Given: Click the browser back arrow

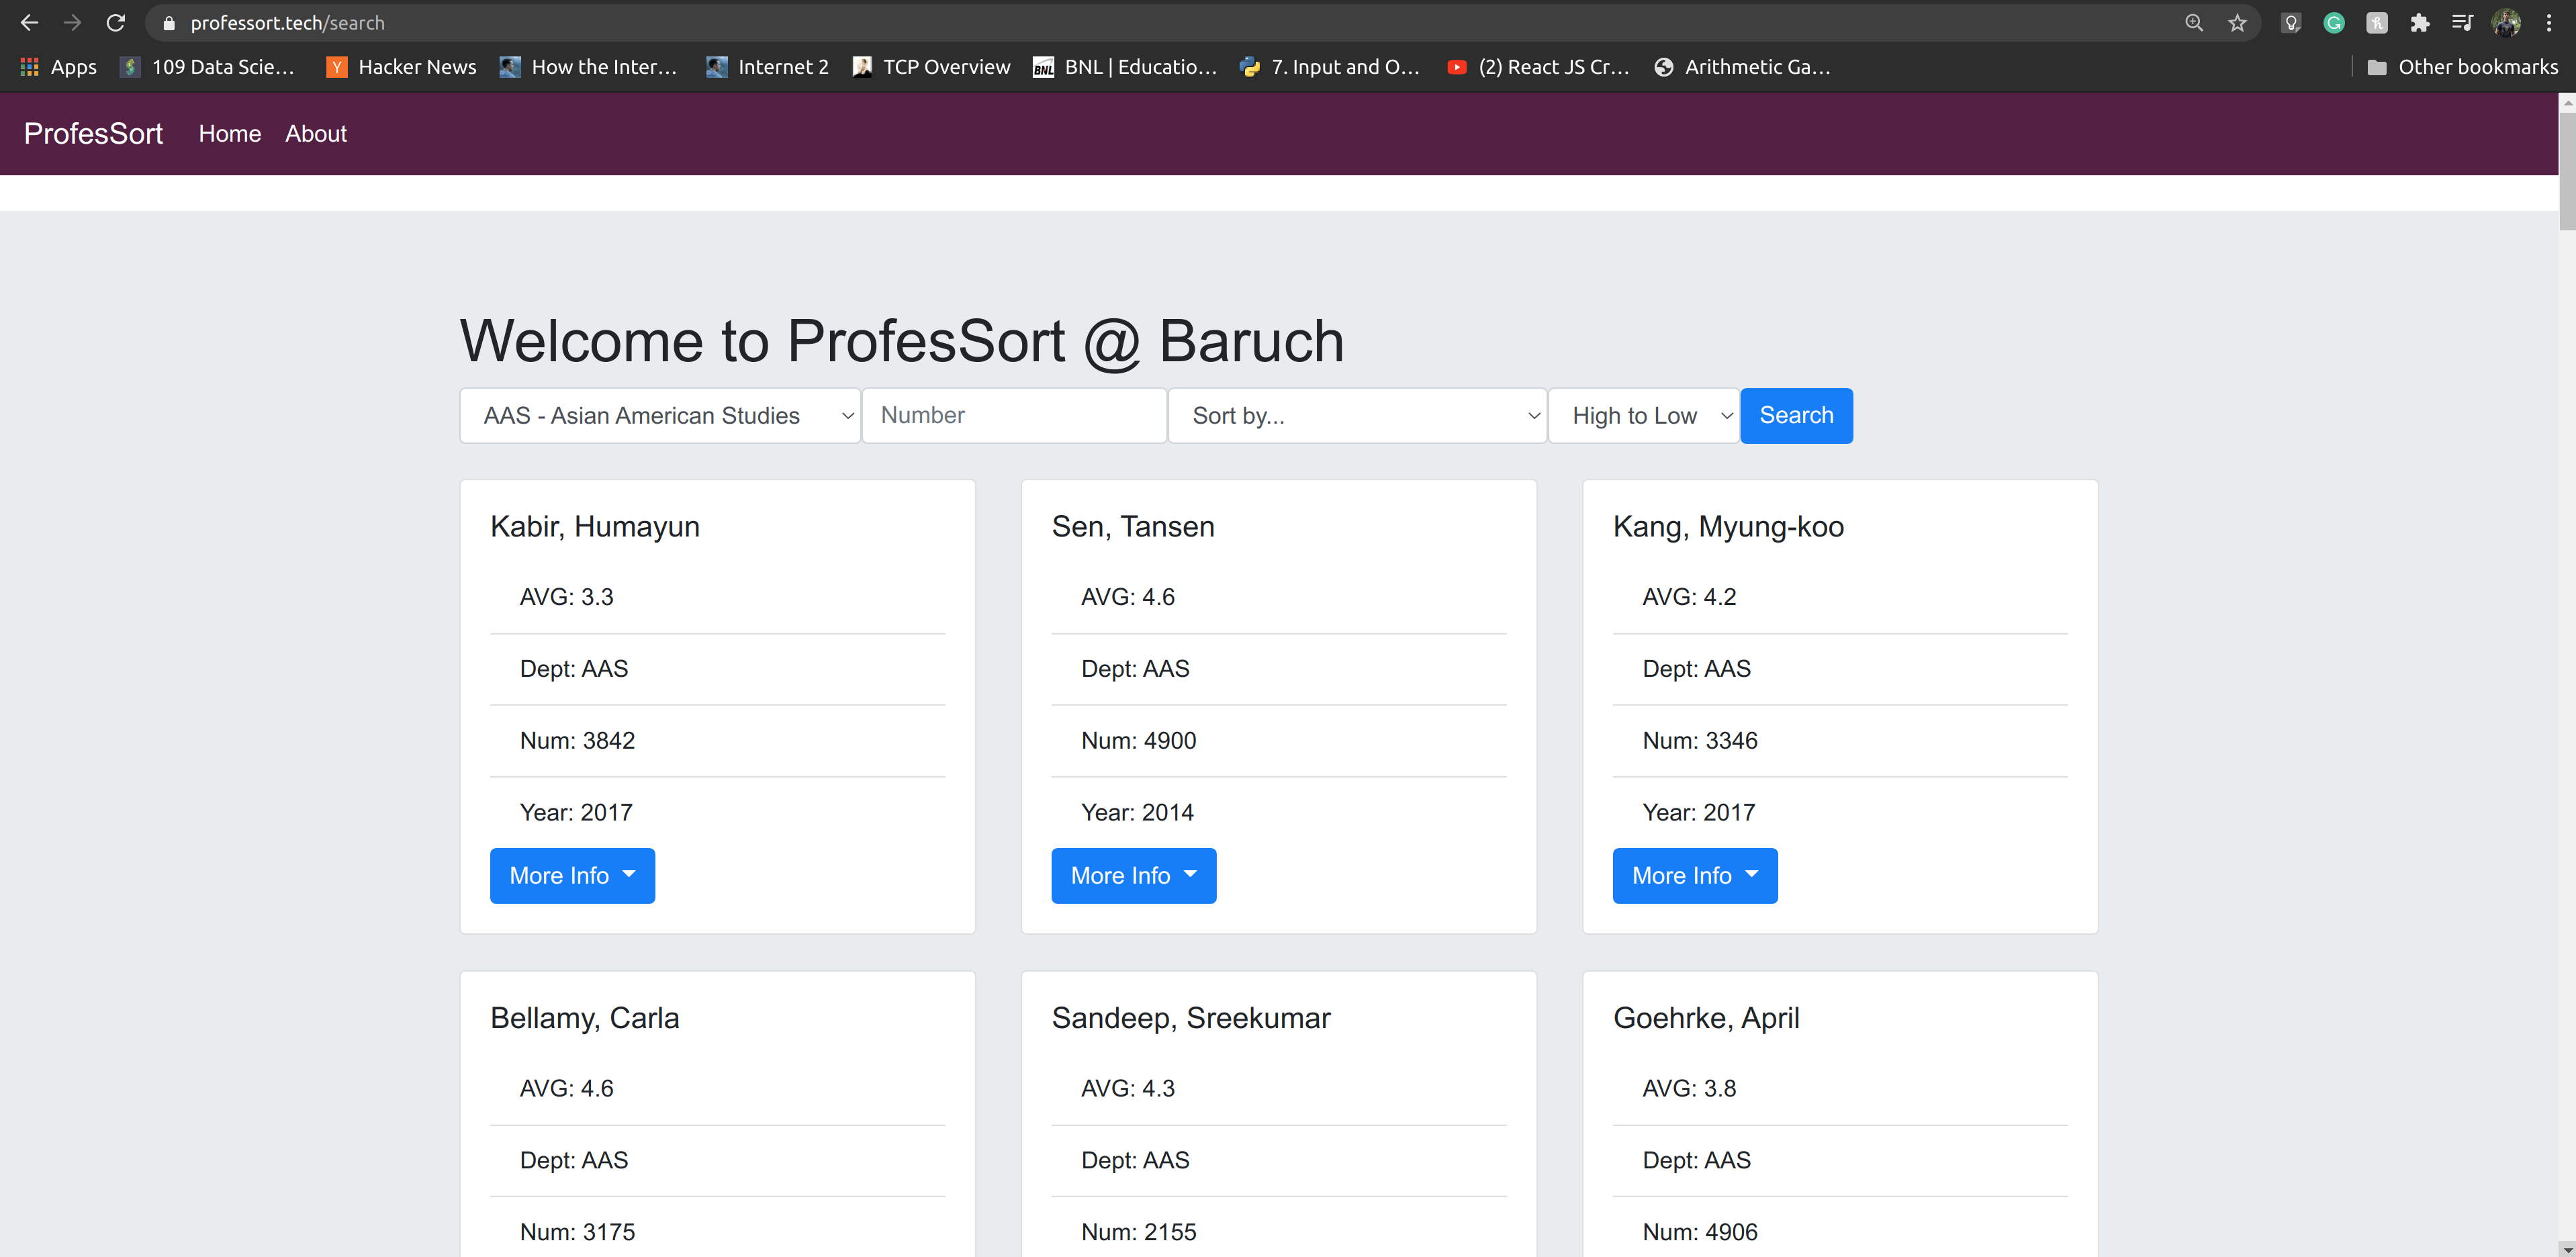Looking at the screenshot, I should 29,22.
